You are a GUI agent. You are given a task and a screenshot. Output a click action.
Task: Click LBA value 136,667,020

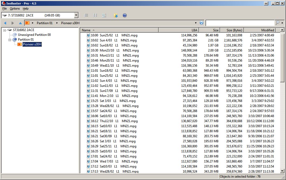coord(189,121)
